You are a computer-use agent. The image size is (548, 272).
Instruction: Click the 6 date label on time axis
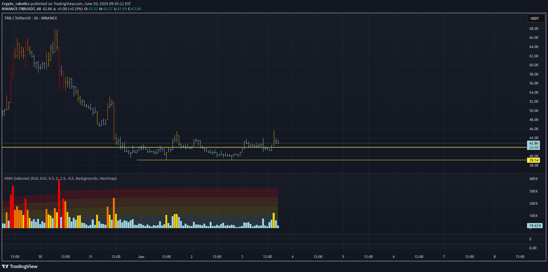coord(394,257)
